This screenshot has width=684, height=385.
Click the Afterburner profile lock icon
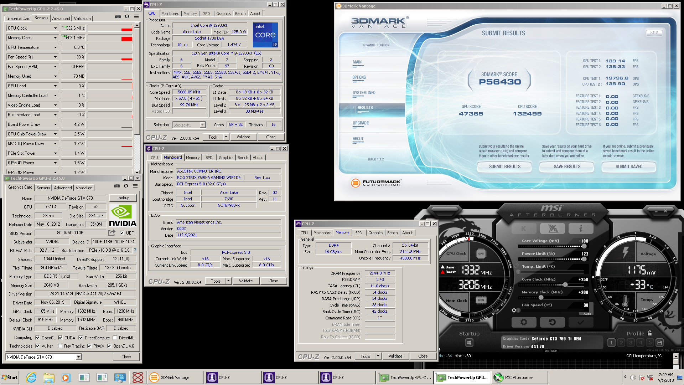650,333
